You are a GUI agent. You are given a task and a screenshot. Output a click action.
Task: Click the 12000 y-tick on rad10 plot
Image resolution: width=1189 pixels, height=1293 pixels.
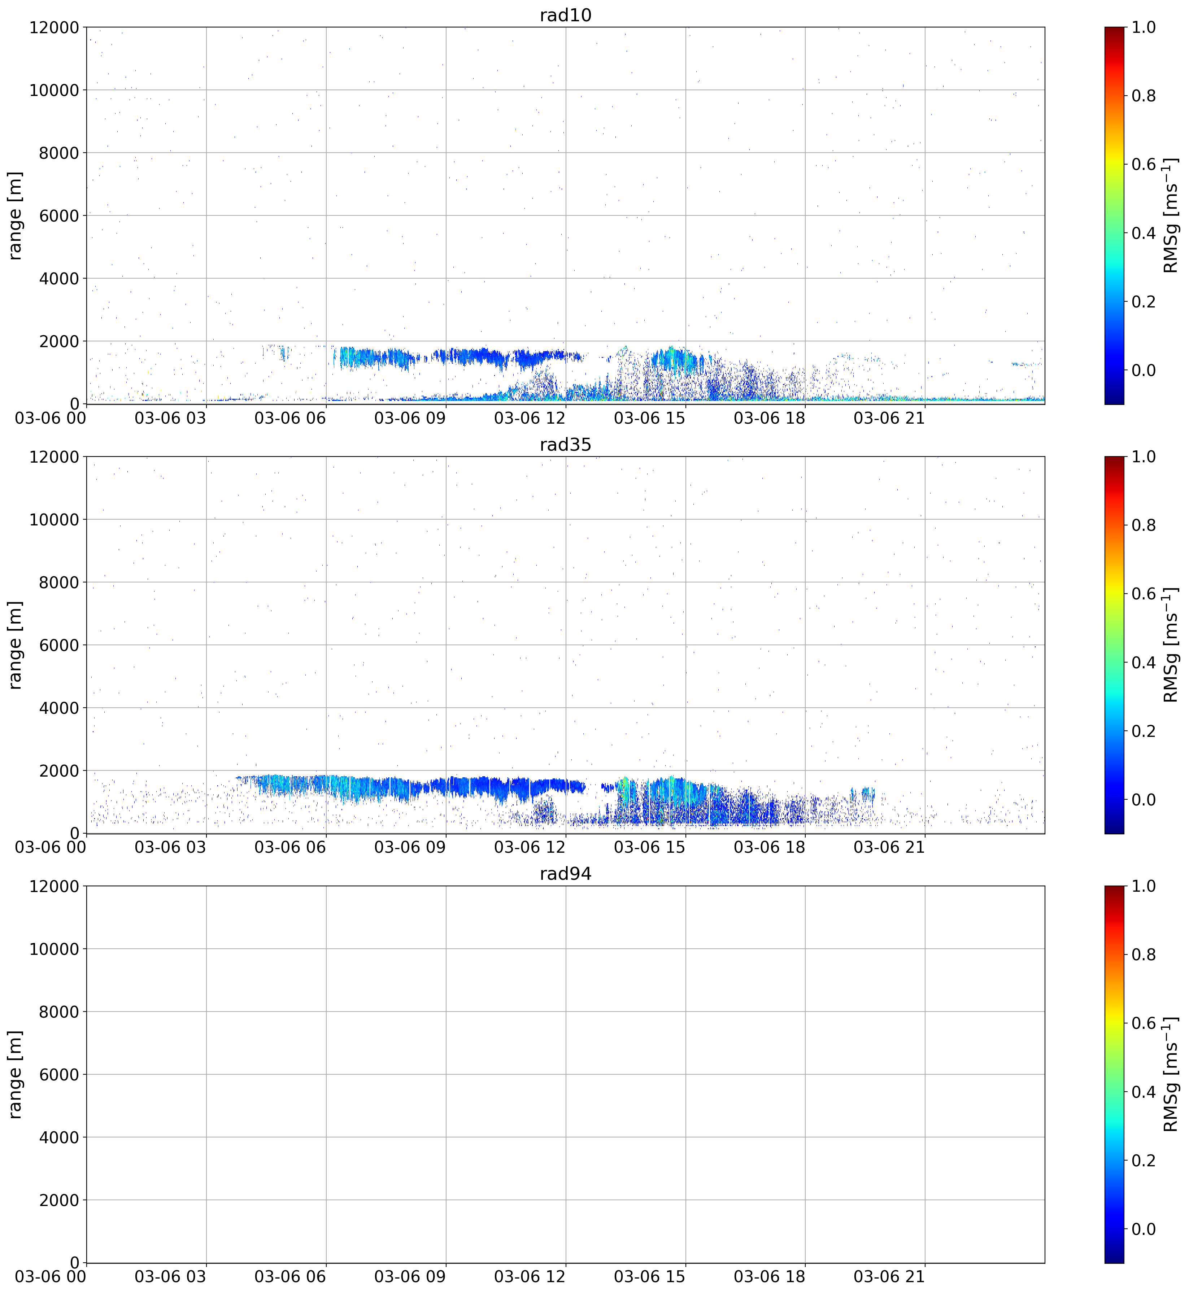point(54,27)
